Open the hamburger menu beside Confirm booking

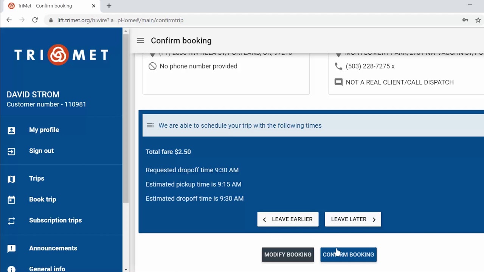140,40
